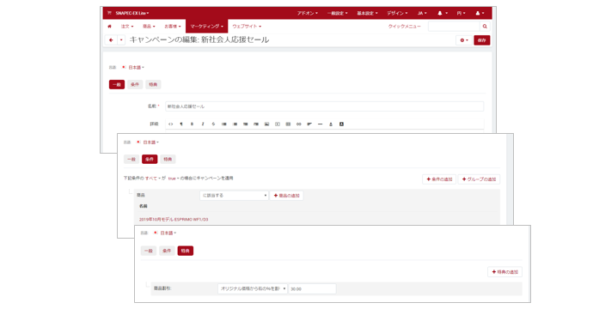Open the user account icon menu

480,13
